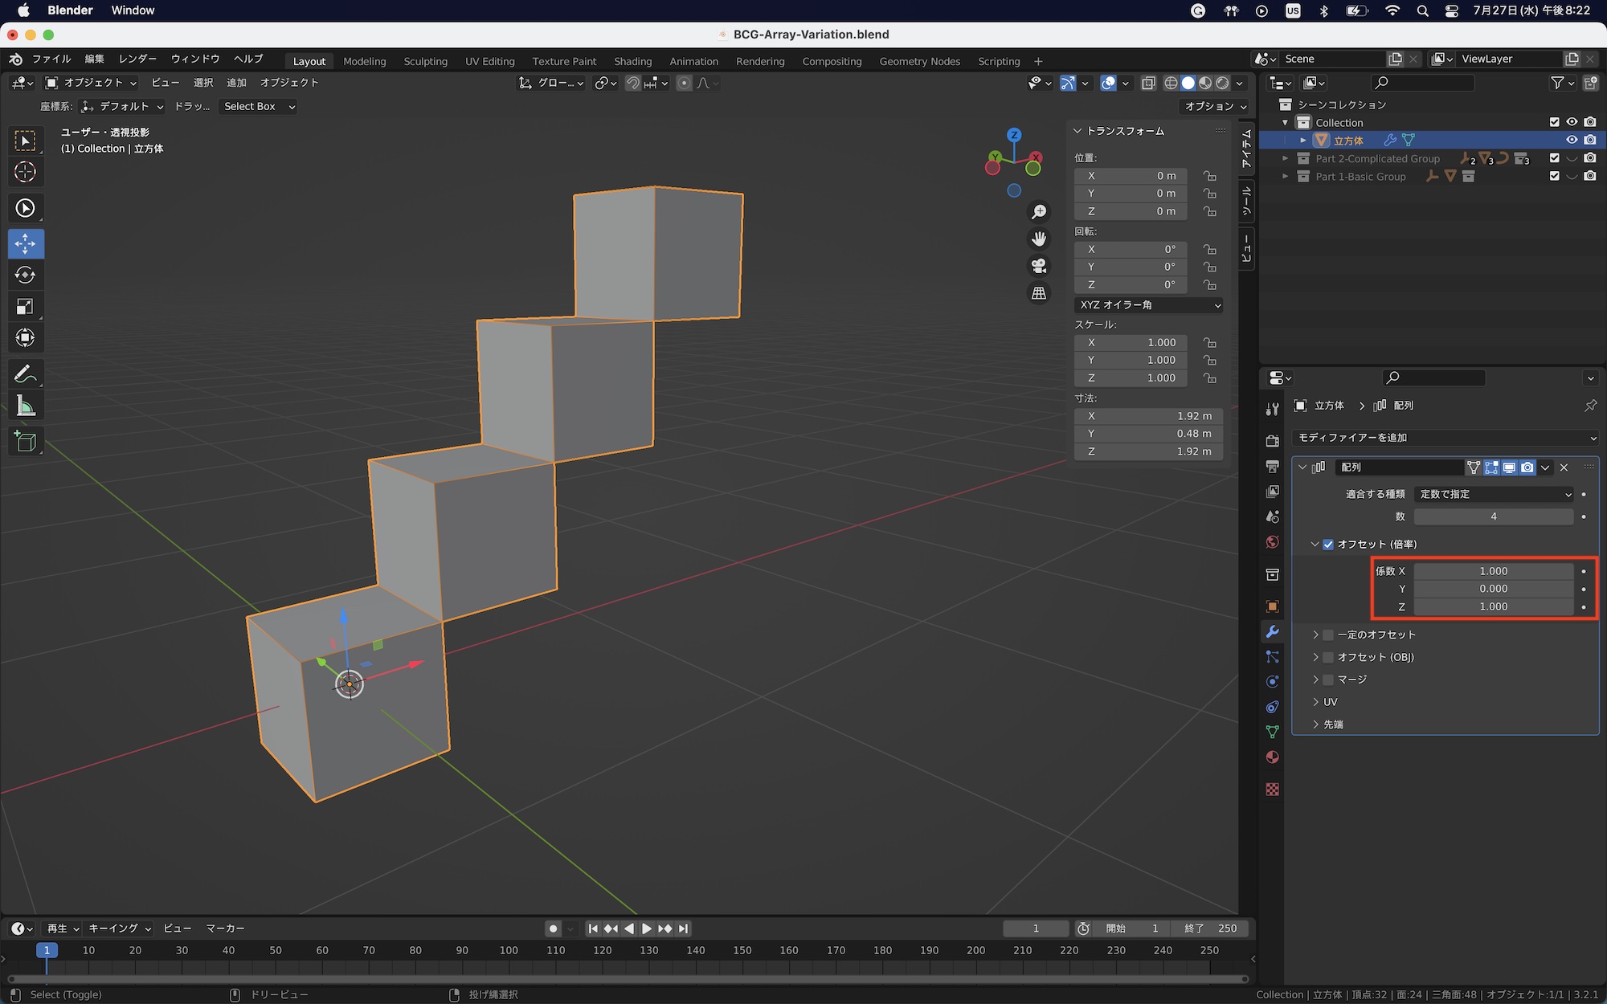Viewport: 1607px width, 1004px height.
Task: Enable the マージ checkbox
Action: pos(1328,680)
